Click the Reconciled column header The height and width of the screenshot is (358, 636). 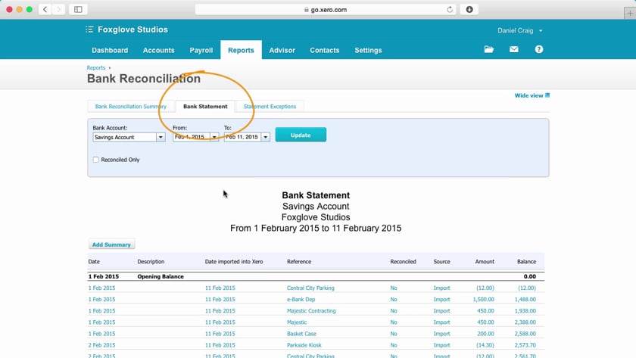coord(403,262)
